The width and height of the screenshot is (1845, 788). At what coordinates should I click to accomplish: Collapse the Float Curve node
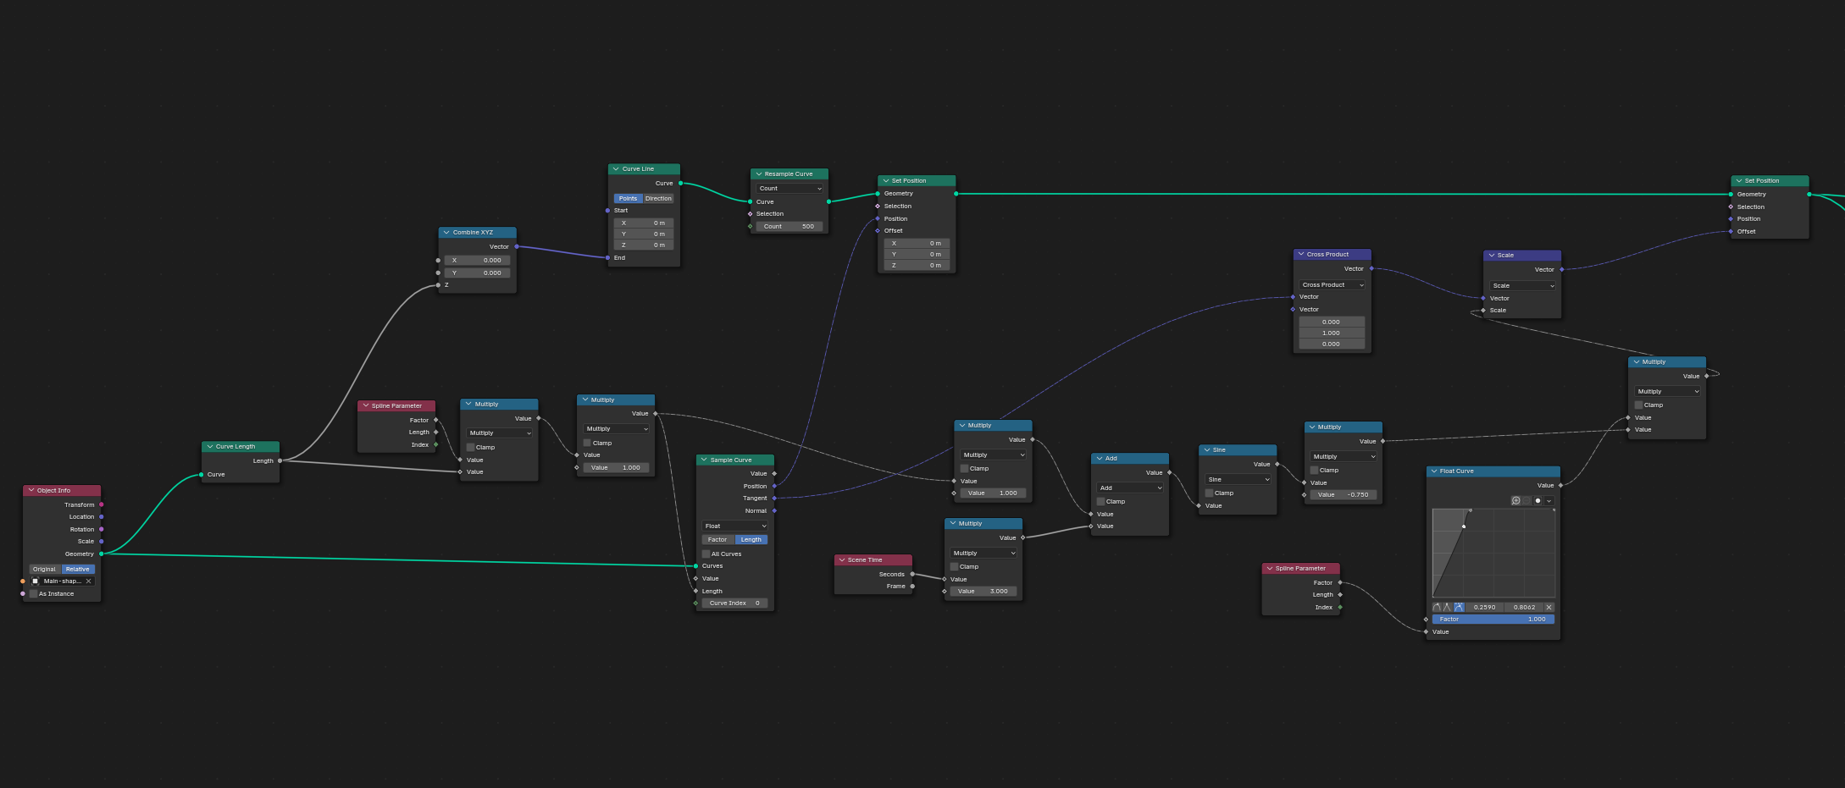coord(1434,471)
